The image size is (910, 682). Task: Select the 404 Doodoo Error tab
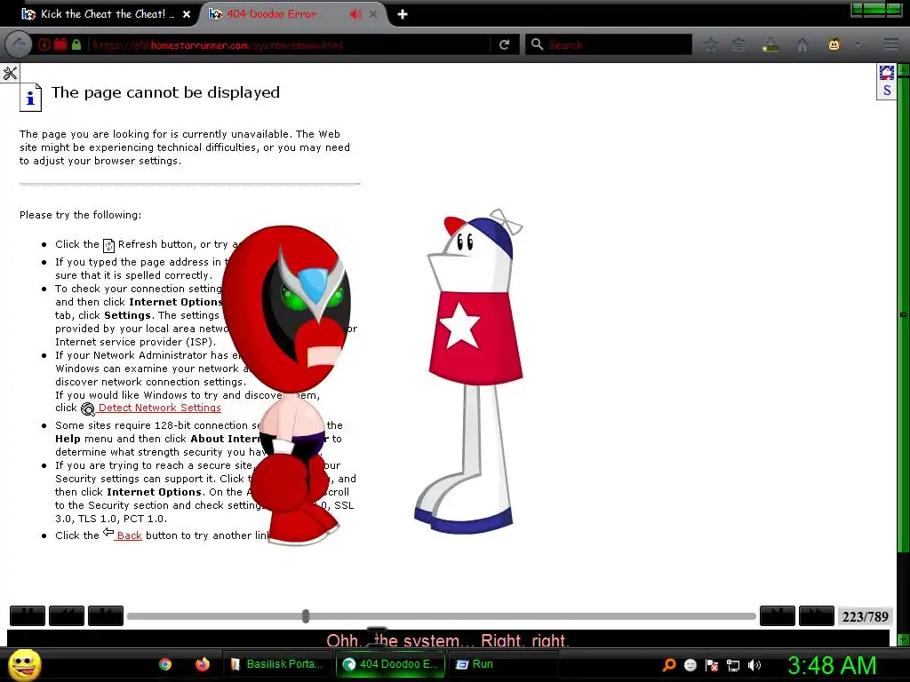271,14
